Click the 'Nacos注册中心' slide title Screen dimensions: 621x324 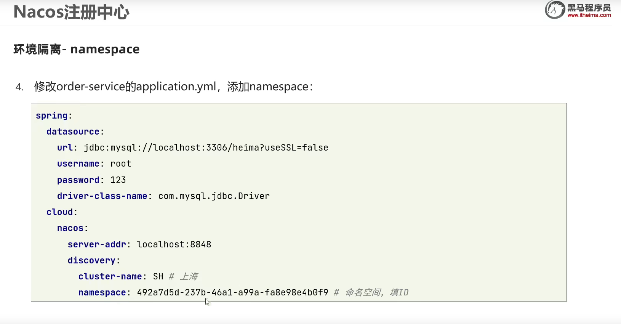[71, 12]
